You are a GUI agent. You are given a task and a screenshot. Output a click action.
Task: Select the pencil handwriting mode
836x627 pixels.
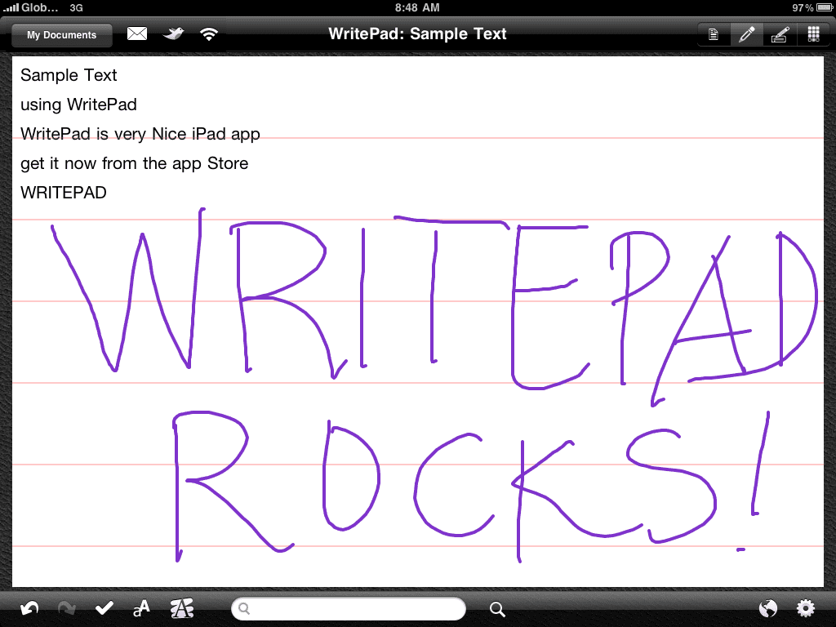(746, 35)
